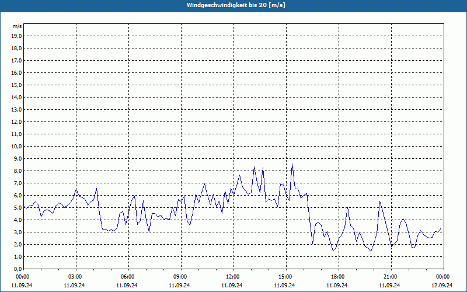Image resolution: width=467 pixels, height=292 pixels.
Task: Click the 2,0 y-axis label
Action: tap(18, 244)
